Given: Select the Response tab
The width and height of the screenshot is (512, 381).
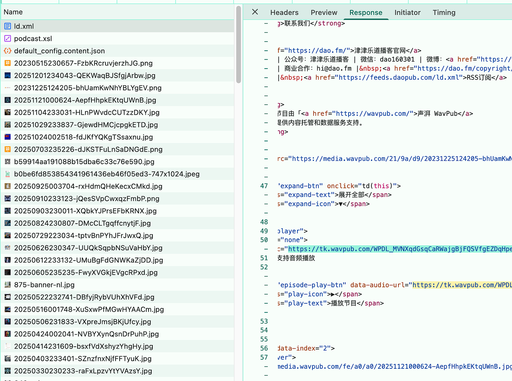Looking at the screenshot, I should coord(366,13).
